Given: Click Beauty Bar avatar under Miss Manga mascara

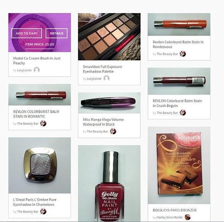Looking at the screenshot, I should pyautogui.click(x=113, y=131).
